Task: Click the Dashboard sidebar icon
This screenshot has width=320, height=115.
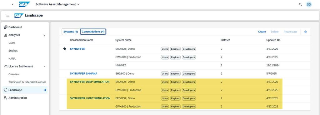Action: pyautogui.click(x=6, y=27)
